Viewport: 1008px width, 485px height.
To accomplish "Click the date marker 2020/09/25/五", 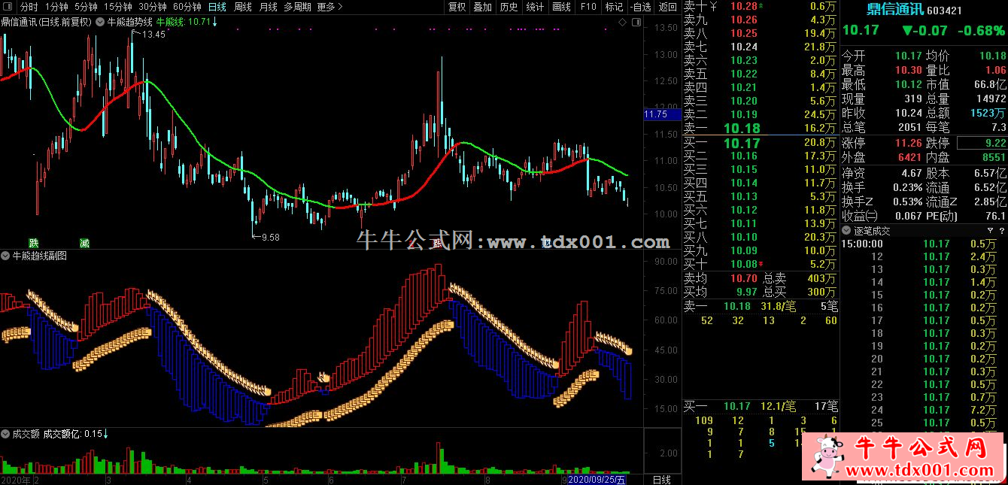I will click(x=597, y=479).
